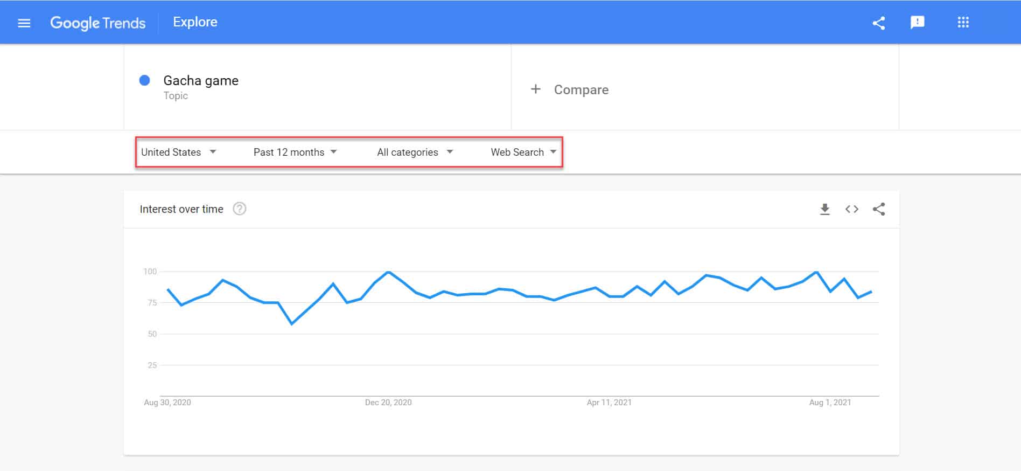Edit the Gacha game search term
Image resolution: width=1021 pixels, height=471 pixels.
201,81
